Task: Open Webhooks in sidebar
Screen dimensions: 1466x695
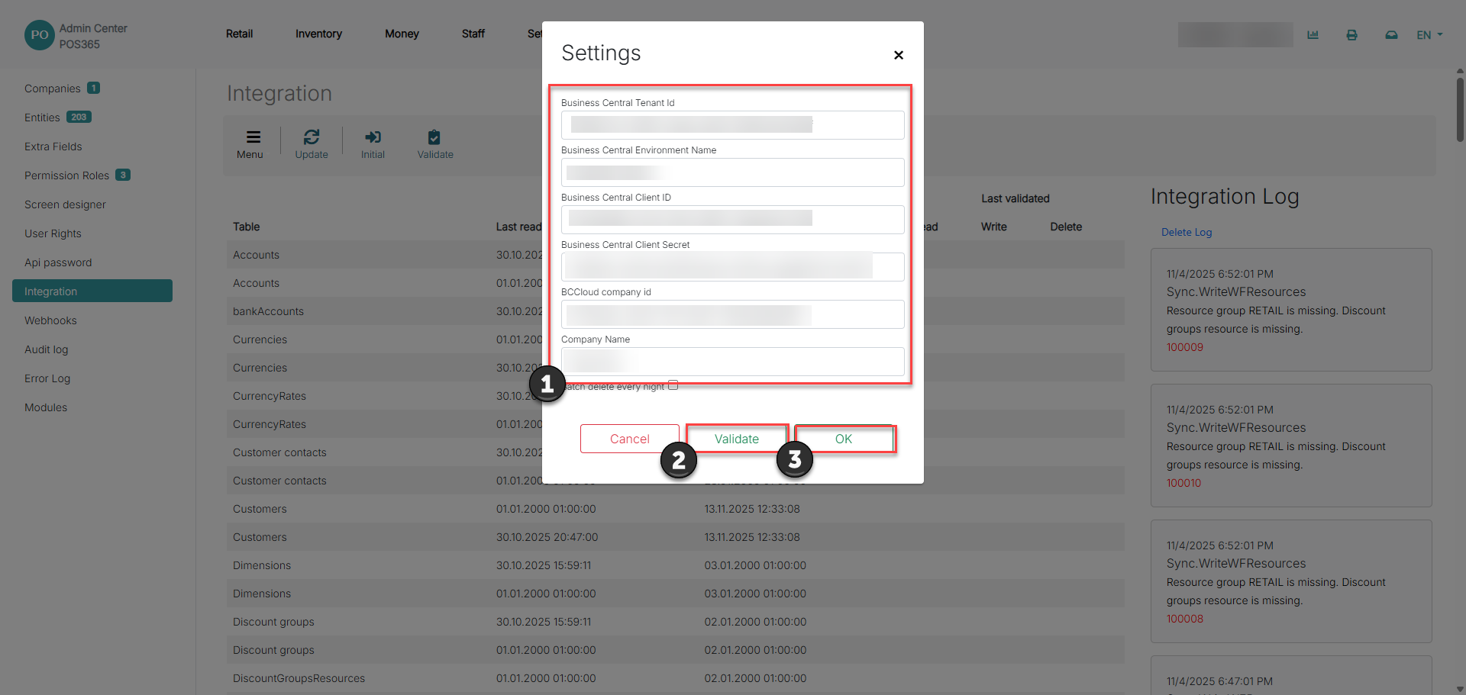Action: pyautogui.click(x=50, y=320)
